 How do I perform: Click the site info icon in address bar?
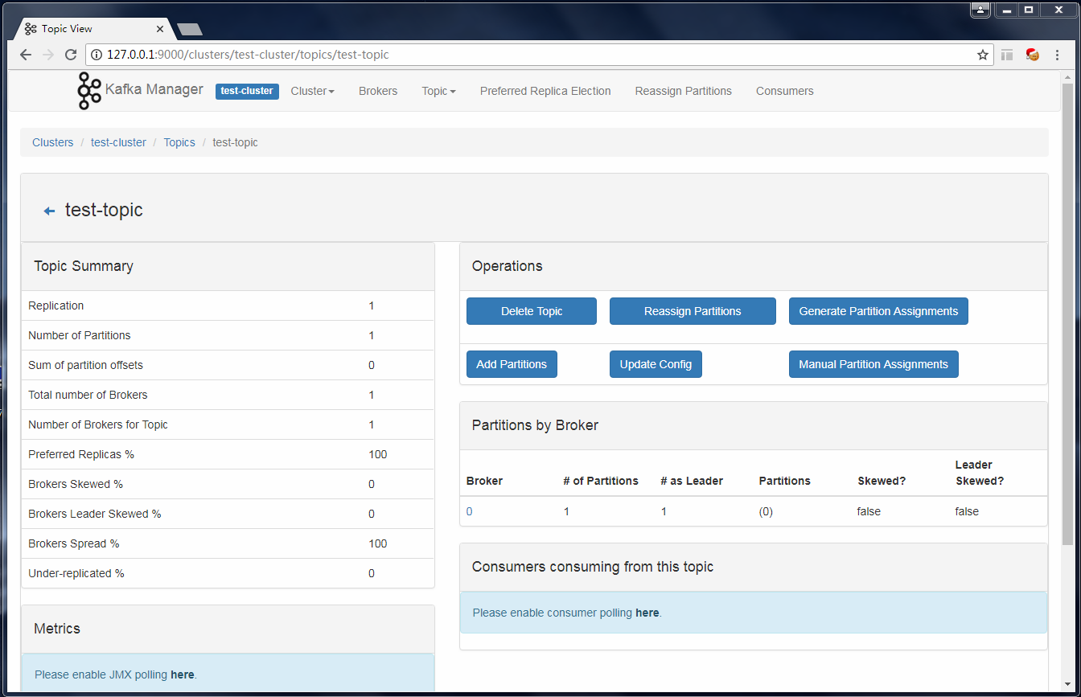pyautogui.click(x=96, y=55)
